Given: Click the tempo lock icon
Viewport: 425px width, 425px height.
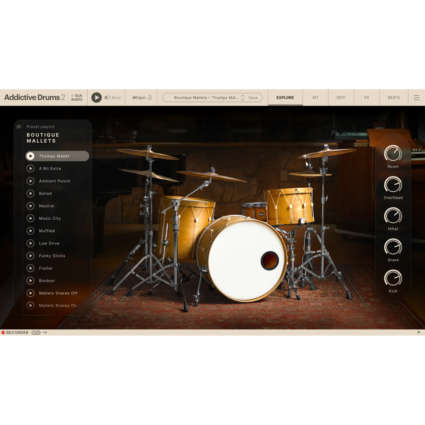Looking at the screenshot, I should (150, 97).
